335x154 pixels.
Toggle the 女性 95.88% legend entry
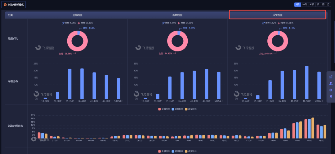286,23
